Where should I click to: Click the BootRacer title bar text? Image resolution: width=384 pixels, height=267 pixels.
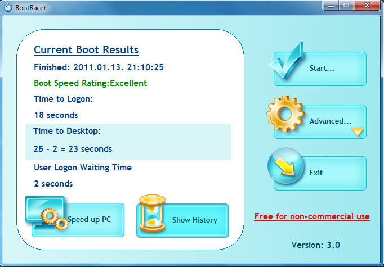(x=30, y=7)
